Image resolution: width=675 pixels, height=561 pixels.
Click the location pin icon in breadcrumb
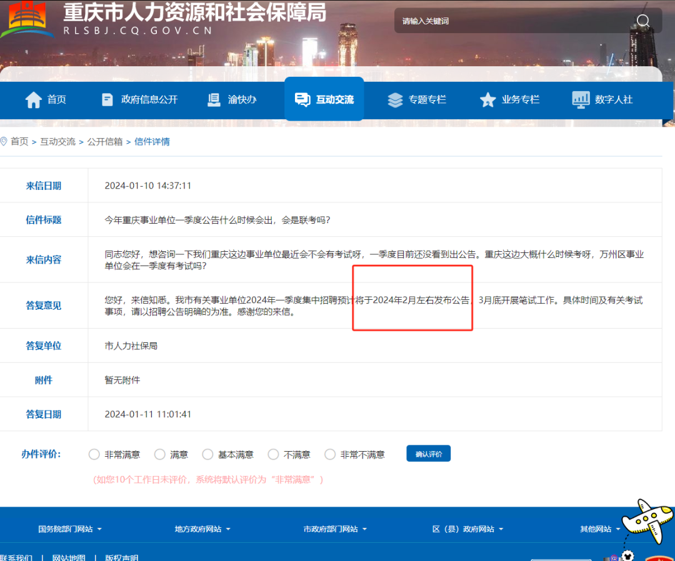tap(4, 142)
